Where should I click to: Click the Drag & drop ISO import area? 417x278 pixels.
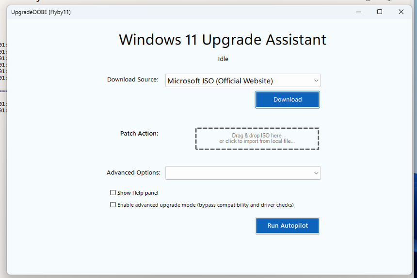click(257, 139)
